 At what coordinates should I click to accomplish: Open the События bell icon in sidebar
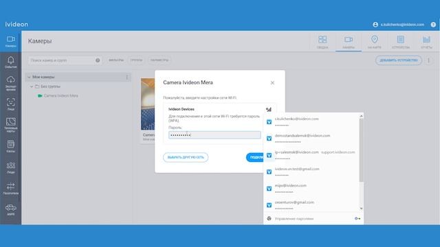click(11, 62)
